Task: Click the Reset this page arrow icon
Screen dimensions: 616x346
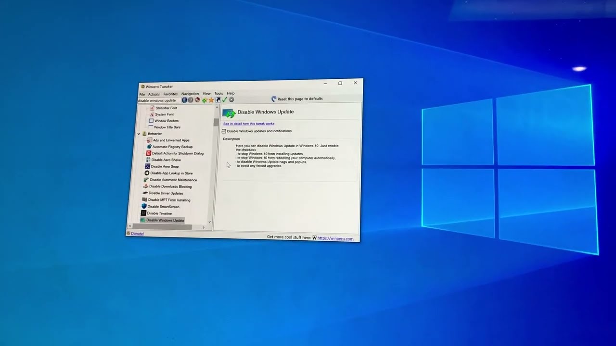Action: 274,99
